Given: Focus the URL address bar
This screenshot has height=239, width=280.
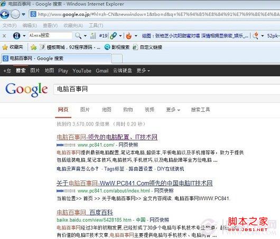Looking at the screenshot, I should click(154, 14).
